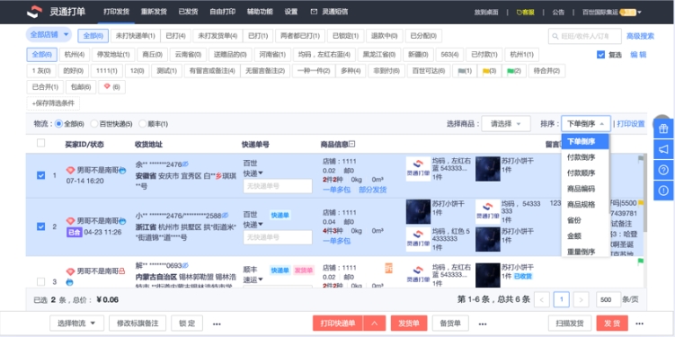Collapse 商品信息 minus box icon
This screenshot has height=337, width=675.
[351, 144]
